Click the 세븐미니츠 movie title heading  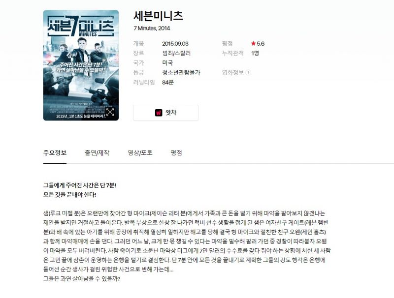click(158, 16)
